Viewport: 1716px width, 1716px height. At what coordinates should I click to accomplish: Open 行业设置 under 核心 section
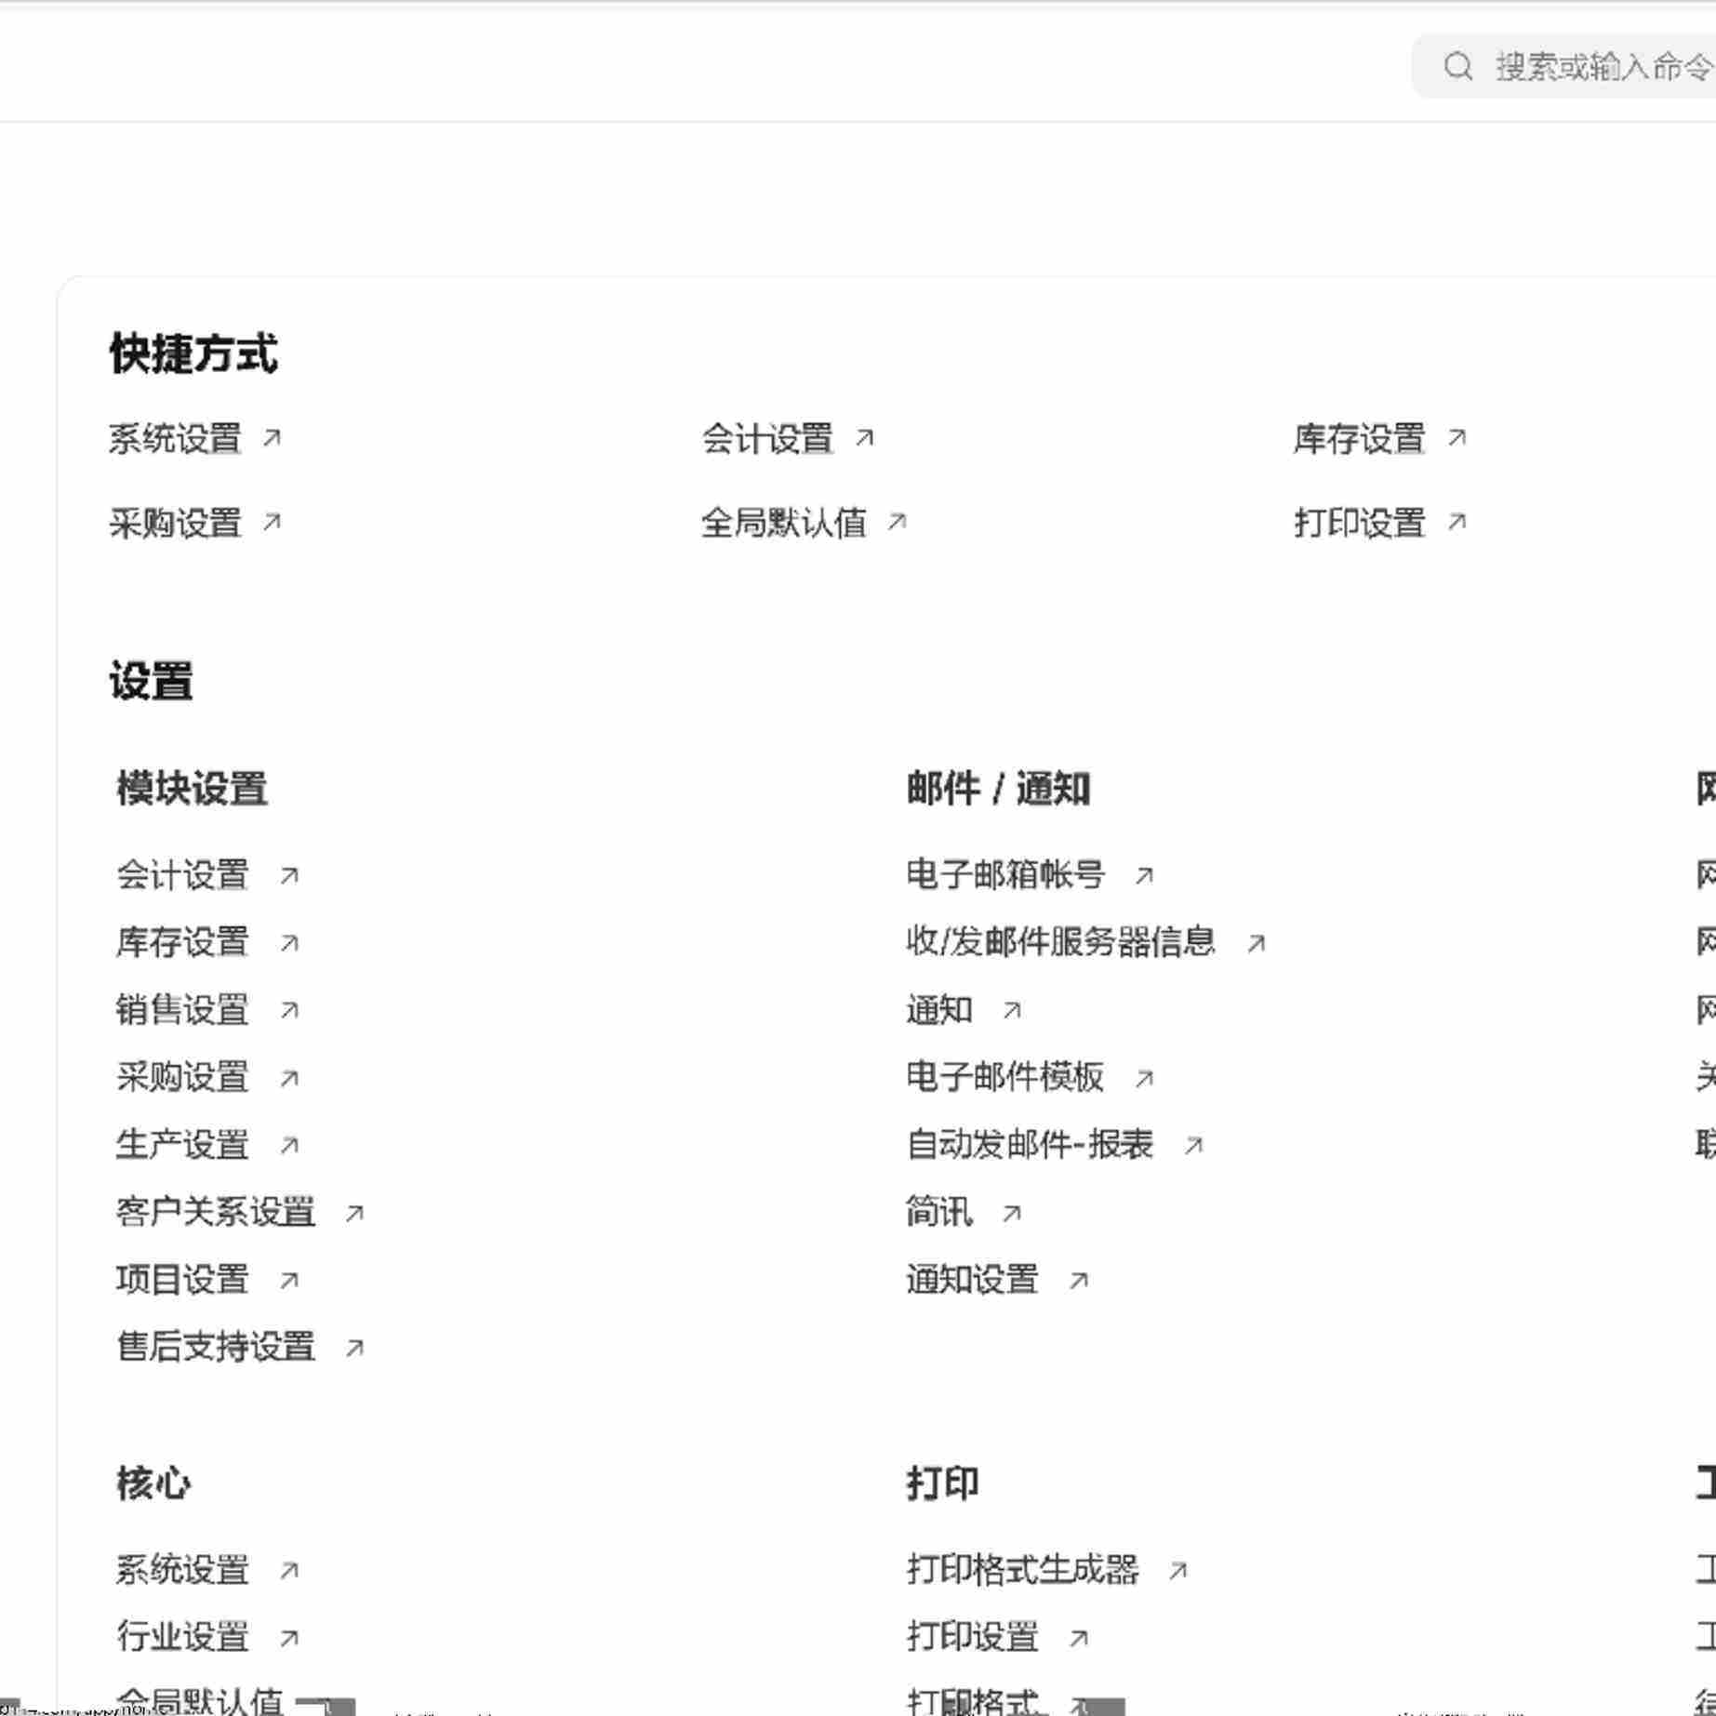click(183, 1637)
